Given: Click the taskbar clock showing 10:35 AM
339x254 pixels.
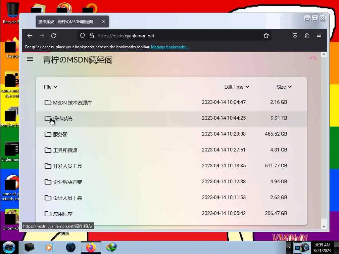Looking at the screenshot, I should point(322,245).
